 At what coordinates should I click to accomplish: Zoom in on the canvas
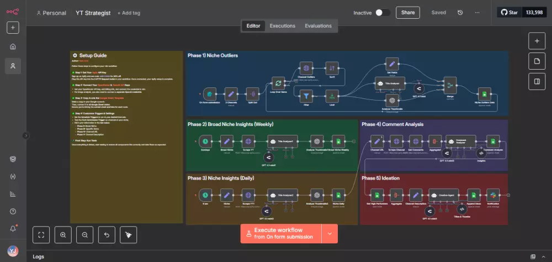click(x=63, y=235)
